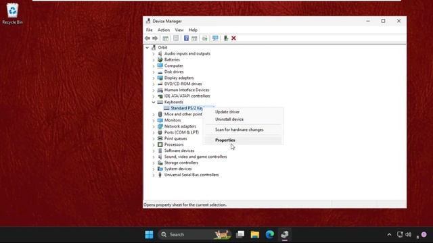This screenshot has height=243, width=433.
Task: Select the Audio inputs and outputs speaker icon
Action: 160,53
